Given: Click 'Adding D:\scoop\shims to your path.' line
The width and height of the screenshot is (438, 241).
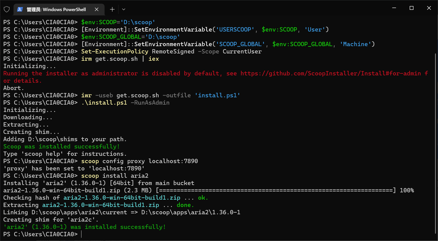Looking at the screenshot, I should click(65, 139).
